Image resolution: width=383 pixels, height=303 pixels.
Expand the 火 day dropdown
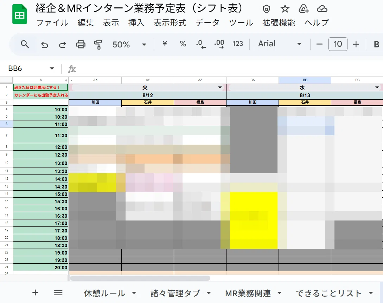(220, 87)
